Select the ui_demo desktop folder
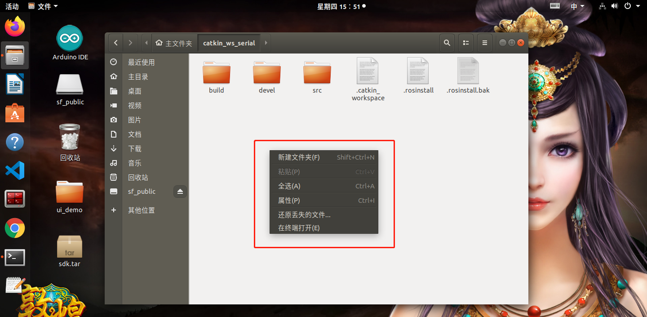The height and width of the screenshot is (317, 647). [x=70, y=196]
